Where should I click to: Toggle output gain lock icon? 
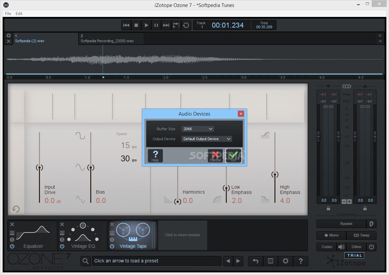[365, 208]
